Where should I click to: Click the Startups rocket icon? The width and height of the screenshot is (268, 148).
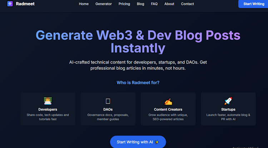pos(228,101)
